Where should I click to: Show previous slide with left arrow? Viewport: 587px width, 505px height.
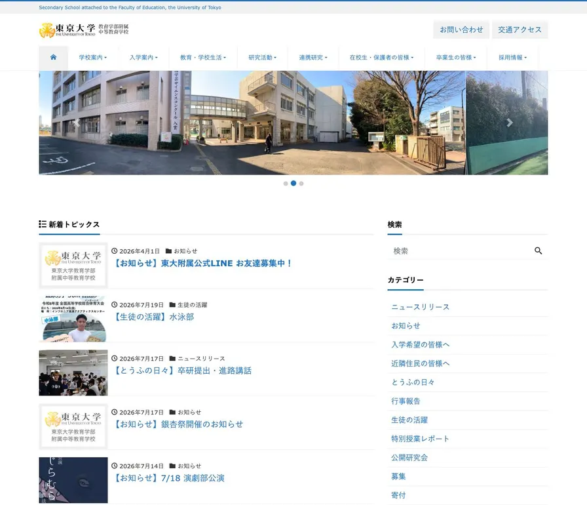pyautogui.click(x=77, y=123)
